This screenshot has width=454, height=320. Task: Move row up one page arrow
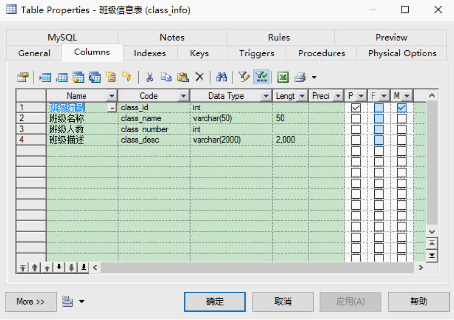pos(35,267)
